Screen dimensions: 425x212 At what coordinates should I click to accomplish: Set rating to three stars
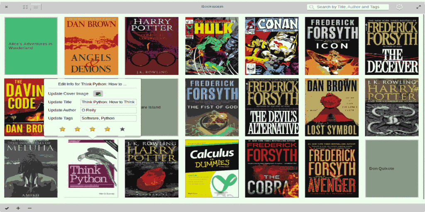[92, 129]
